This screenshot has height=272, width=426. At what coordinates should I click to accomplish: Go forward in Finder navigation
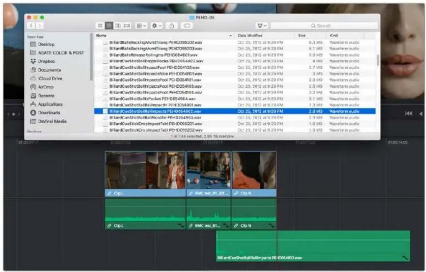pos(40,25)
